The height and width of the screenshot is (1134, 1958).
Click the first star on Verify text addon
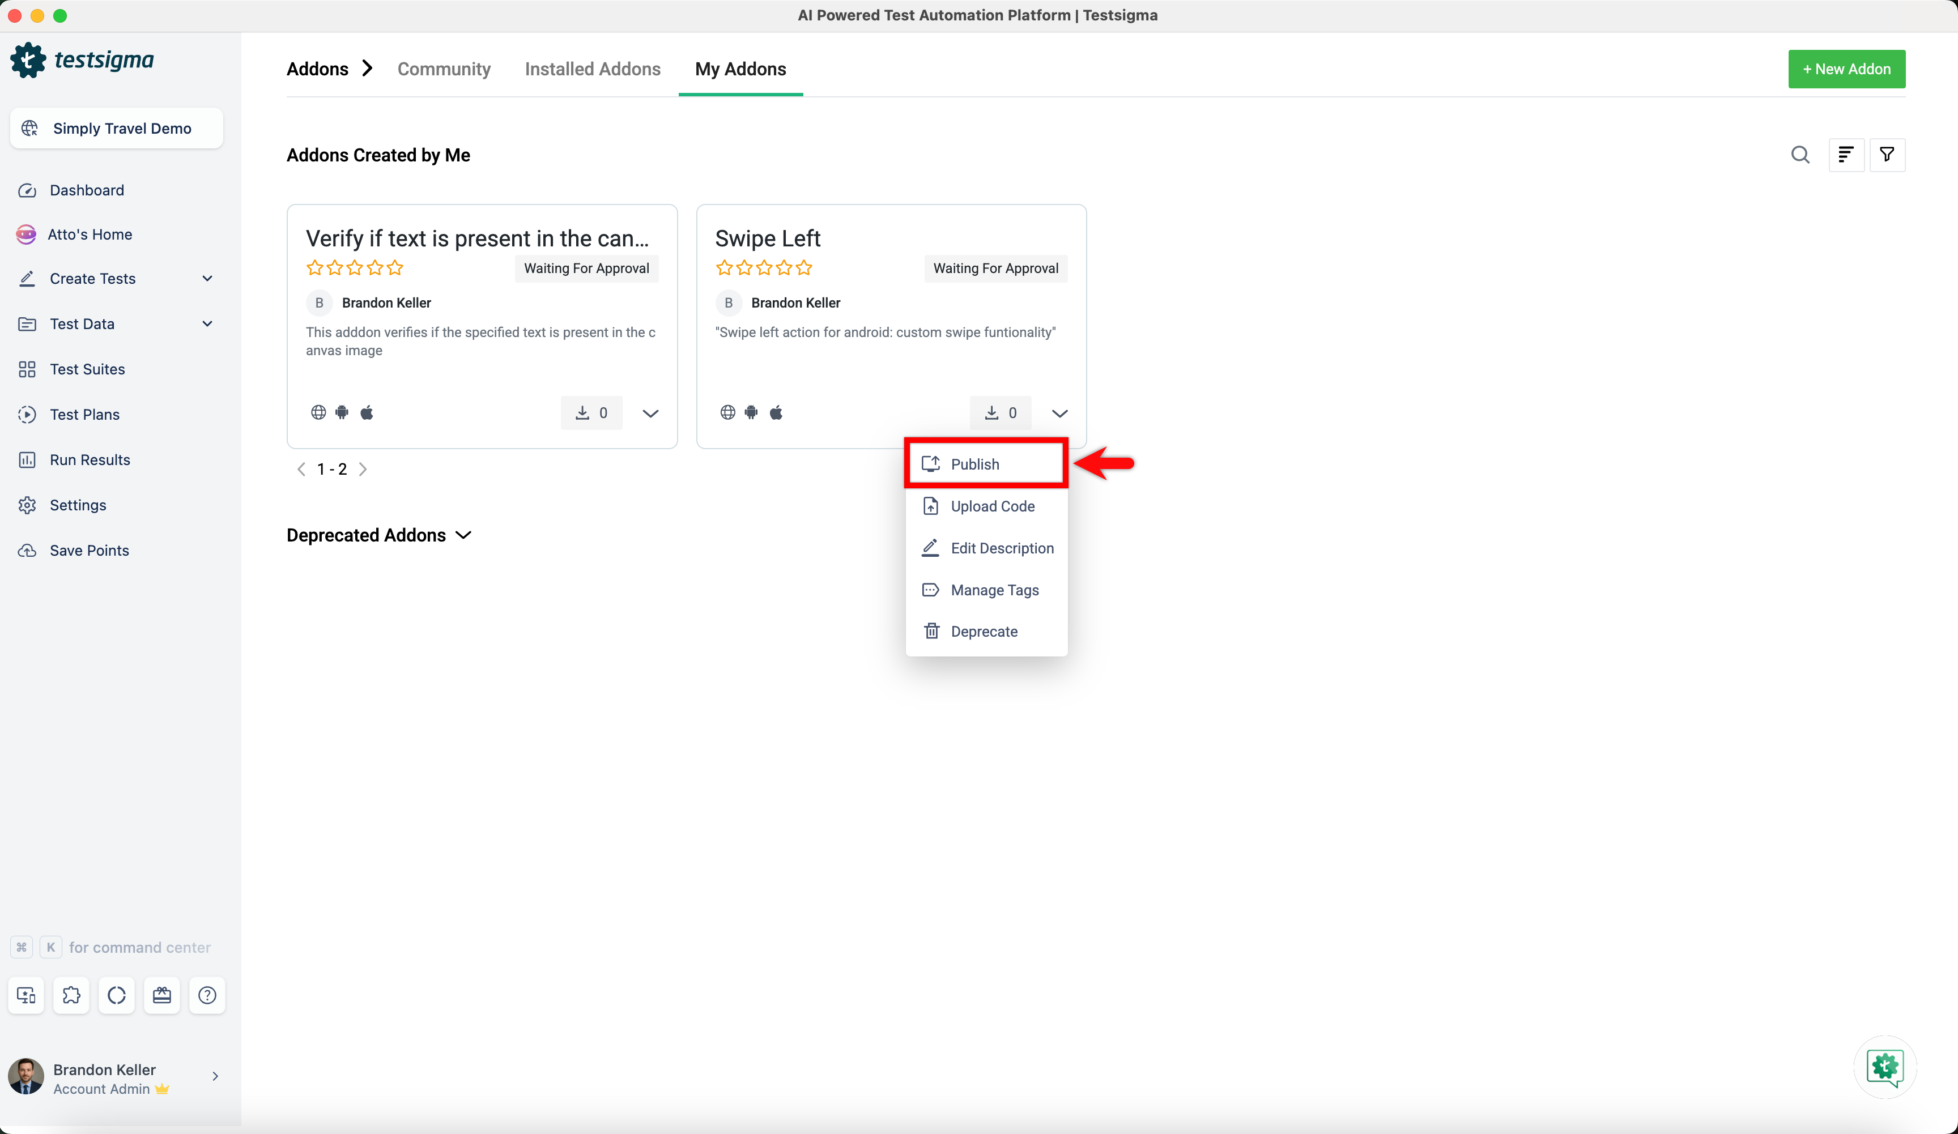pyautogui.click(x=314, y=268)
